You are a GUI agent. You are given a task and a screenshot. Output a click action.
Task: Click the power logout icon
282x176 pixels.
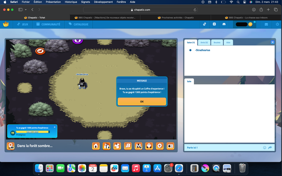tap(277, 24)
